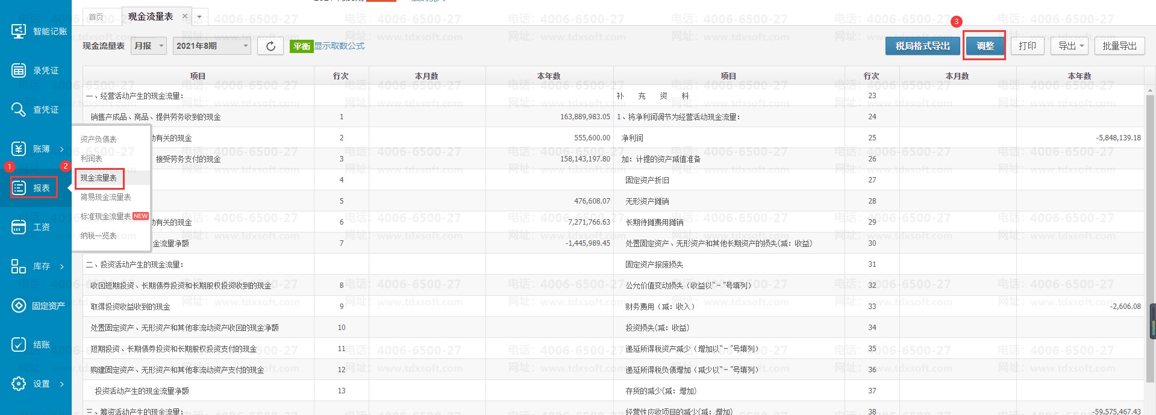The image size is (1156, 415).
Task: Select the 工资 payroll icon
Action: click(19, 227)
